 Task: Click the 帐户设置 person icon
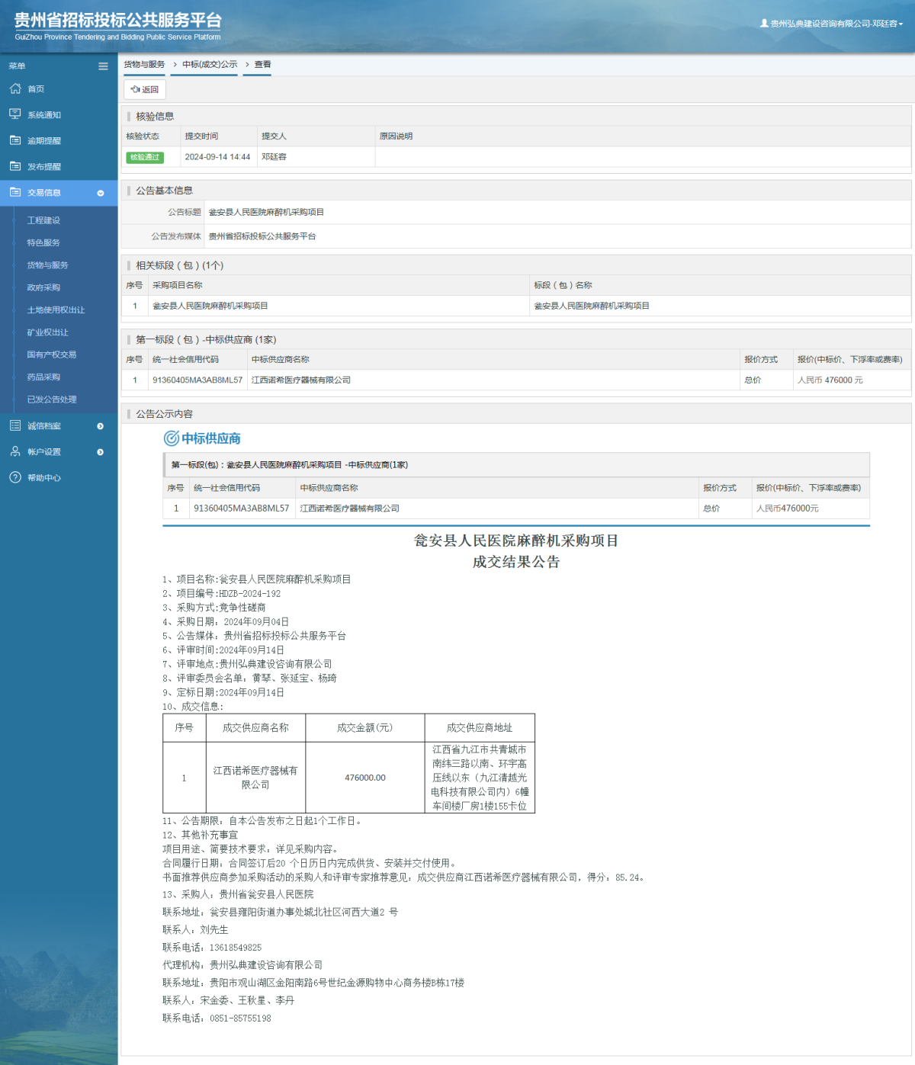(x=15, y=451)
